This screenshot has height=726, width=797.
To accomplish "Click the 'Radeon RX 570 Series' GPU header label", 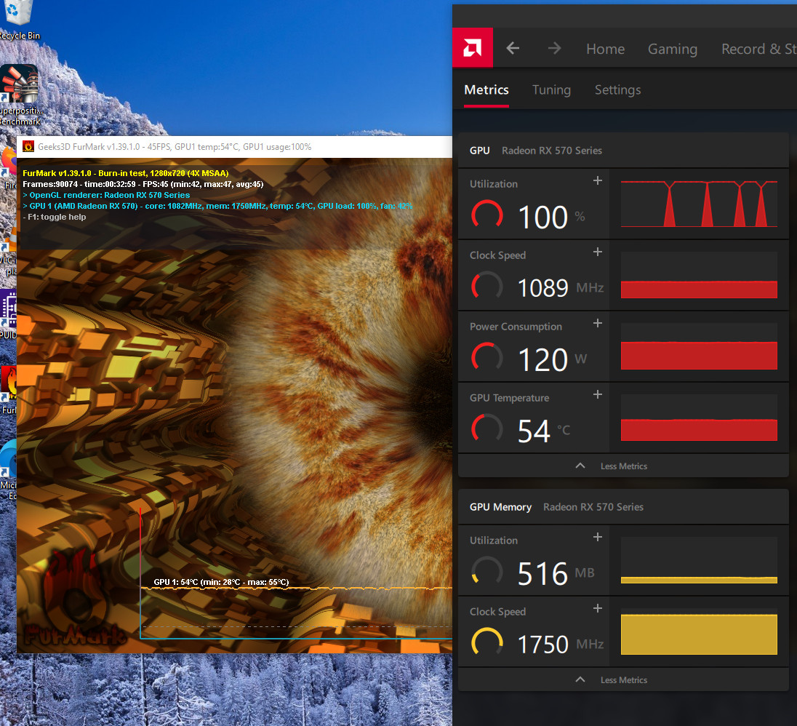I will click(x=551, y=151).
